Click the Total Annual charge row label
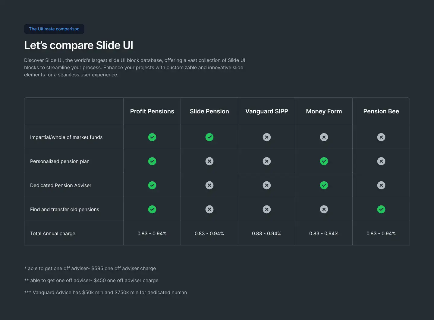434x320 pixels. pyautogui.click(x=53, y=233)
